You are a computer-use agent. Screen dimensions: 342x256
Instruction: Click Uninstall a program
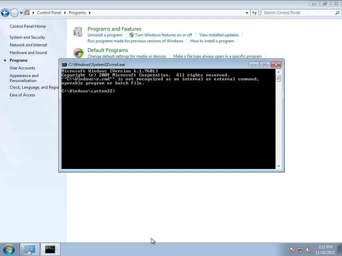tap(105, 35)
